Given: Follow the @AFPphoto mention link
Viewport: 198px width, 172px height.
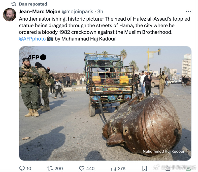Looking at the screenshot, I should 32,39.
